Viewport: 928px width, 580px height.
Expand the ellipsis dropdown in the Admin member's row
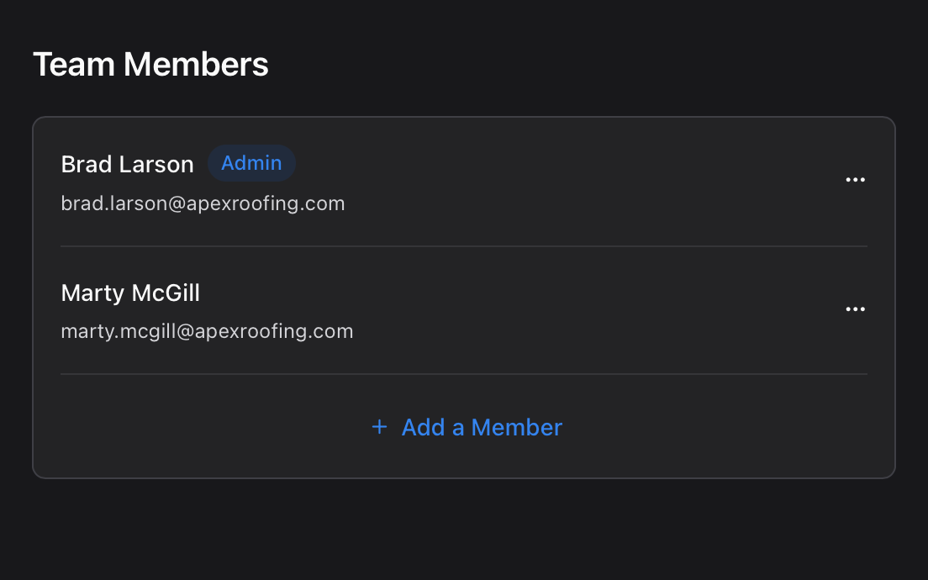point(855,180)
